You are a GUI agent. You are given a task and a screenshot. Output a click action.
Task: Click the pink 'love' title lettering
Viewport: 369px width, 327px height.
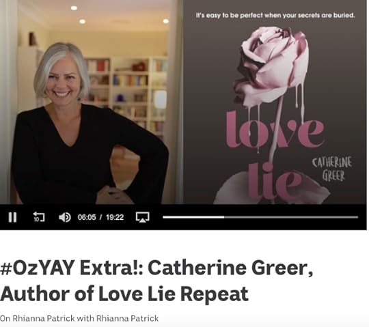tap(275, 129)
